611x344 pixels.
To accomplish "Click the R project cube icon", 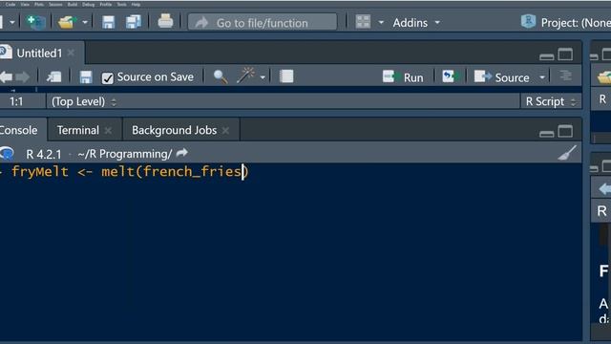I will [x=528, y=21].
